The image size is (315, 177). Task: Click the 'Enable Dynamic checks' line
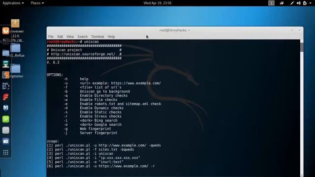click(102, 108)
